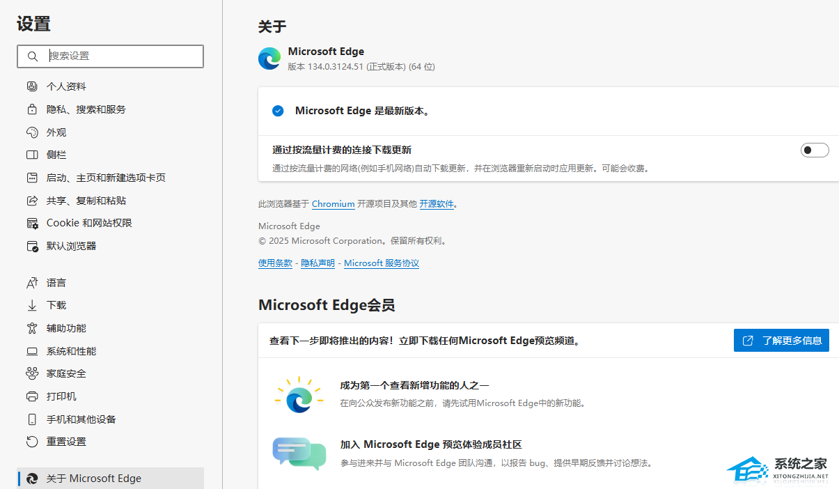This screenshot has height=489, width=839.
Task: Click the 个人资料 profile icon in sidebar
Action: pyautogui.click(x=32, y=86)
